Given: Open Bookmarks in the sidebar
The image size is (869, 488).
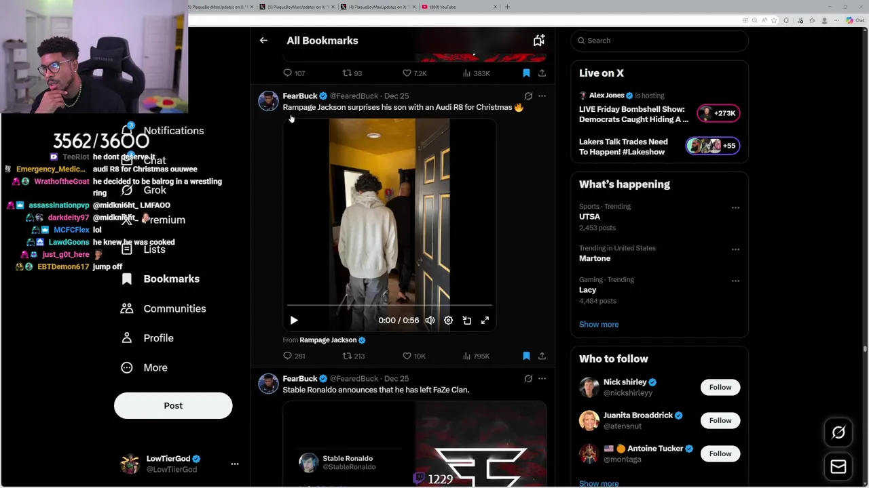Looking at the screenshot, I should tap(160, 279).
